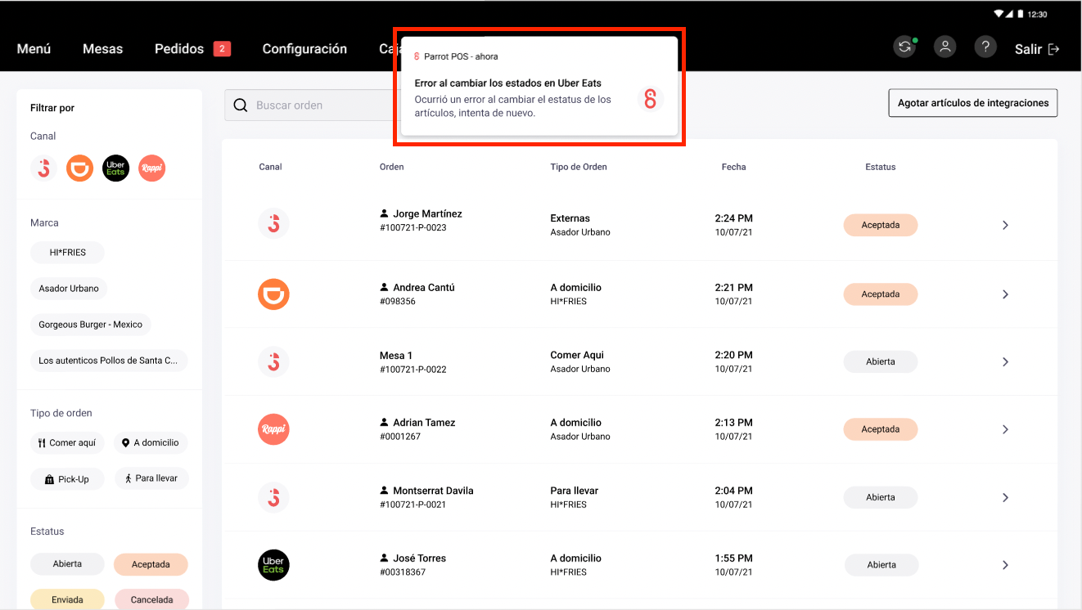Filter by Parrot channel icon

point(44,168)
